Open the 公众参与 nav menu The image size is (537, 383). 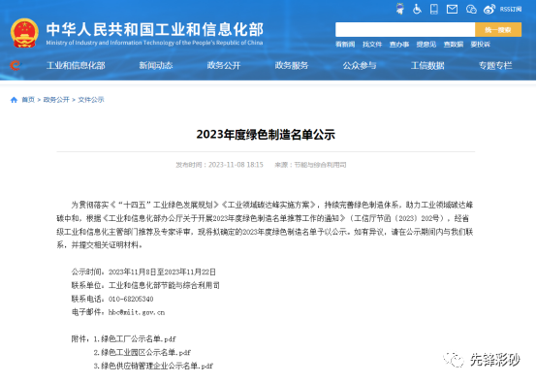[360, 65]
